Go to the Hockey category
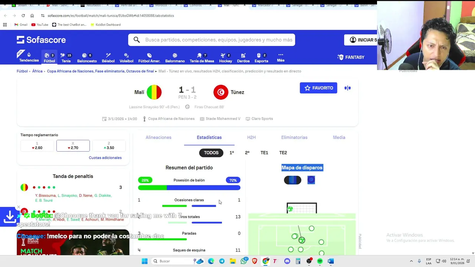This screenshot has height=267, width=475. (x=225, y=57)
